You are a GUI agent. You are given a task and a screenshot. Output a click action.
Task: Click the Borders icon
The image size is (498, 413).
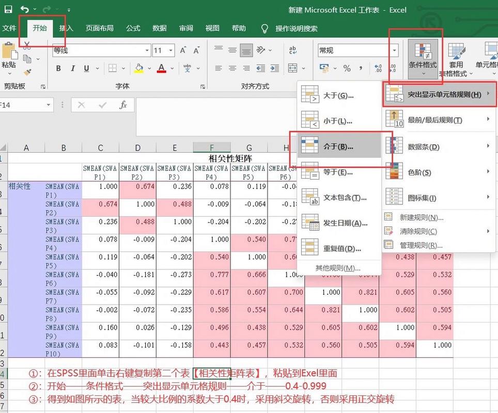pyautogui.click(x=113, y=68)
